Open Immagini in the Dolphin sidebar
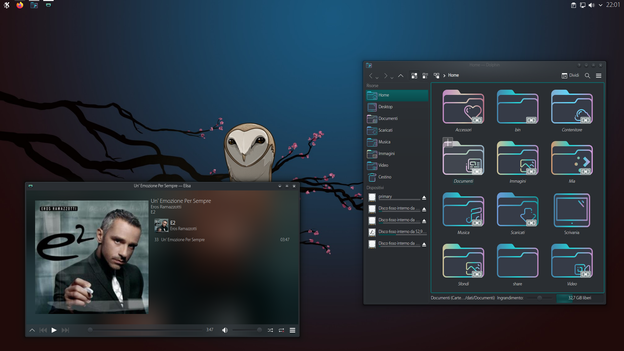 pyautogui.click(x=397, y=154)
